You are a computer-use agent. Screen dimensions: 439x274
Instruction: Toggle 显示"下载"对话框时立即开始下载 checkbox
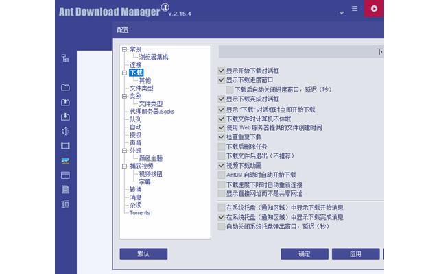point(222,110)
